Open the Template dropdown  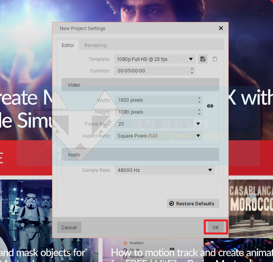(155, 59)
